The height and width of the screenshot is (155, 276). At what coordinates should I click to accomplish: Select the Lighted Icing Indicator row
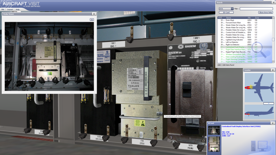coord(245,40)
